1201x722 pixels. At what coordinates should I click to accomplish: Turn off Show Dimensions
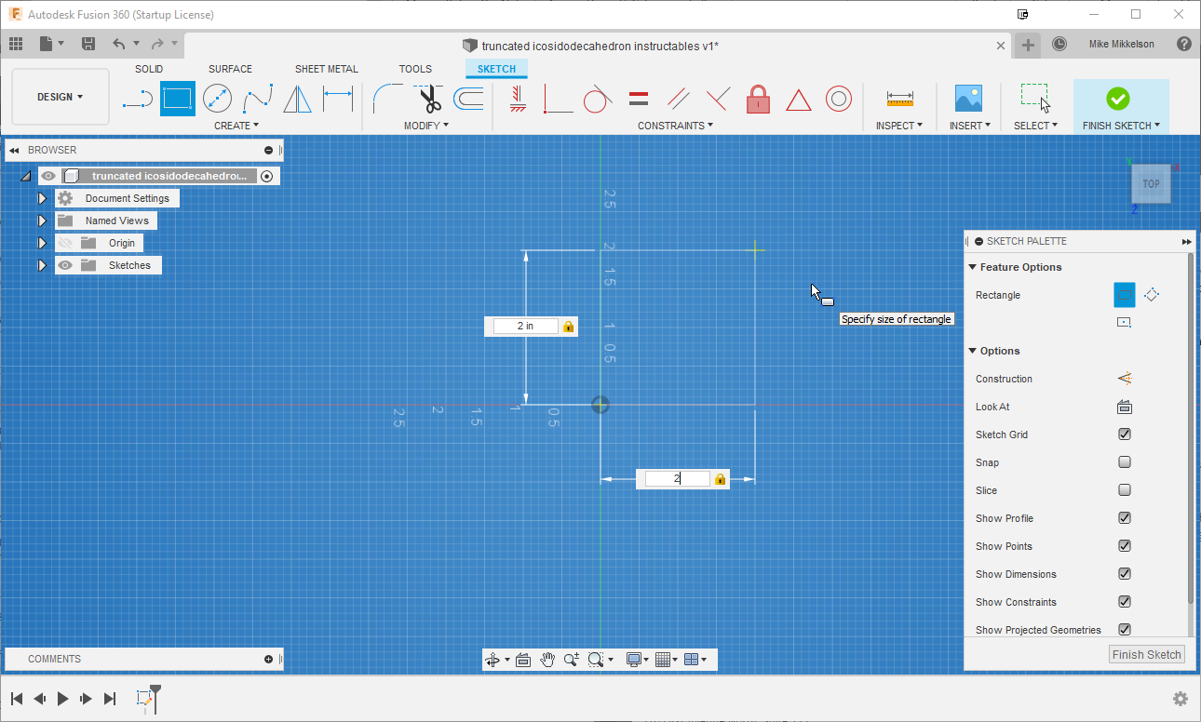pyautogui.click(x=1124, y=573)
